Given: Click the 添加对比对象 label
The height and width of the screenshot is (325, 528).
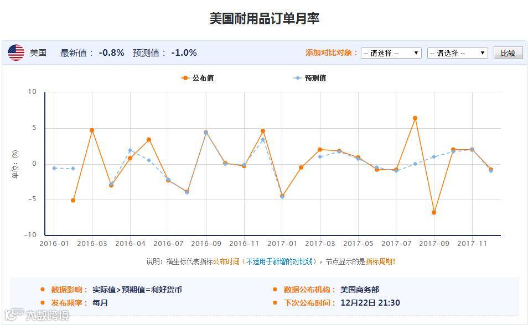Looking at the screenshot, I should click(332, 53).
